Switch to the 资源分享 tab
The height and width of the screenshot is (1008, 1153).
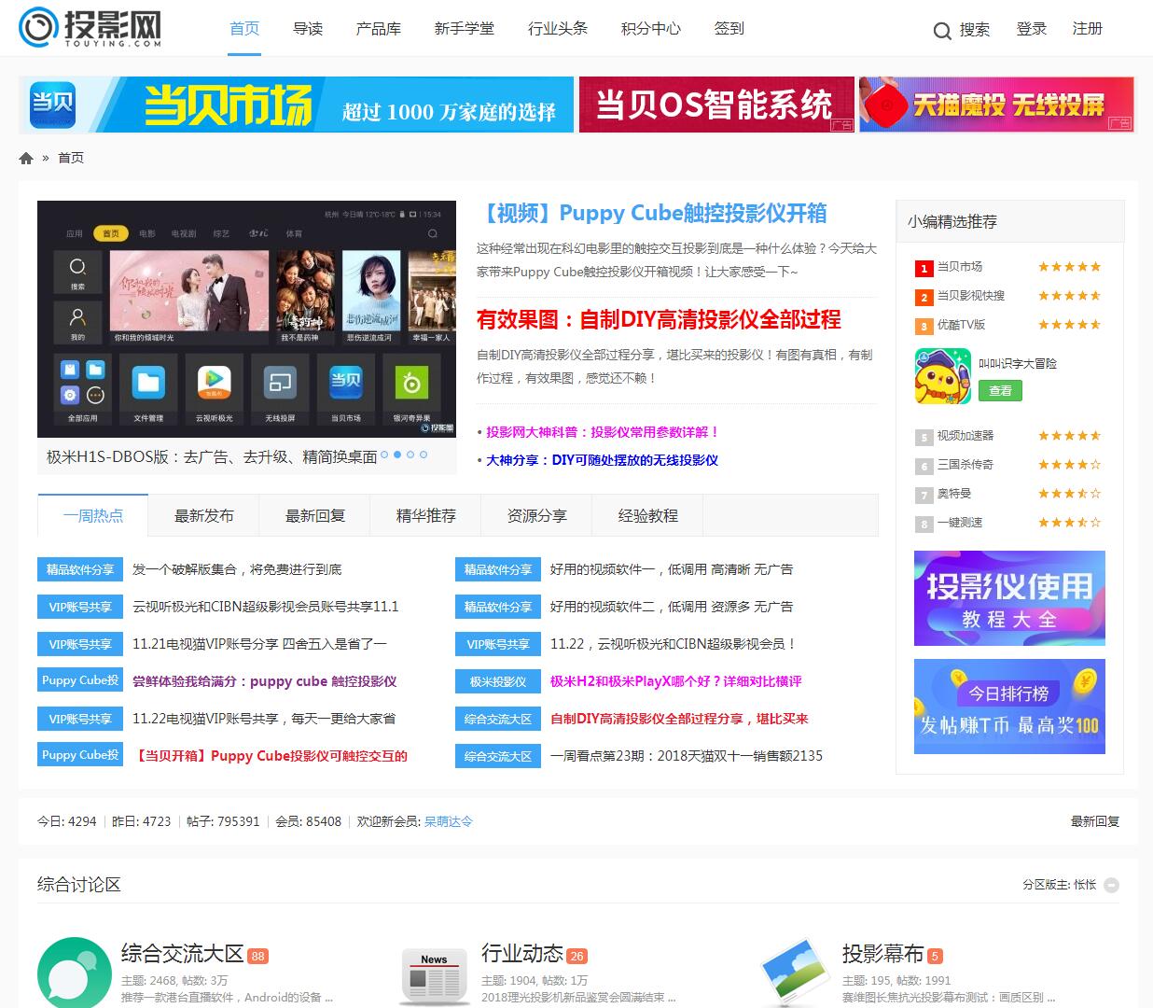click(537, 515)
